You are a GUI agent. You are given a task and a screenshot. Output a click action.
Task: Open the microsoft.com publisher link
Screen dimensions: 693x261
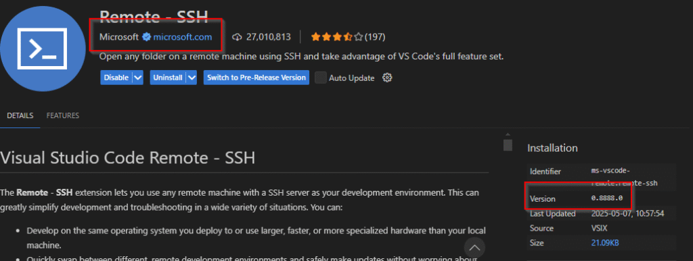pyautogui.click(x=183, y=37)
